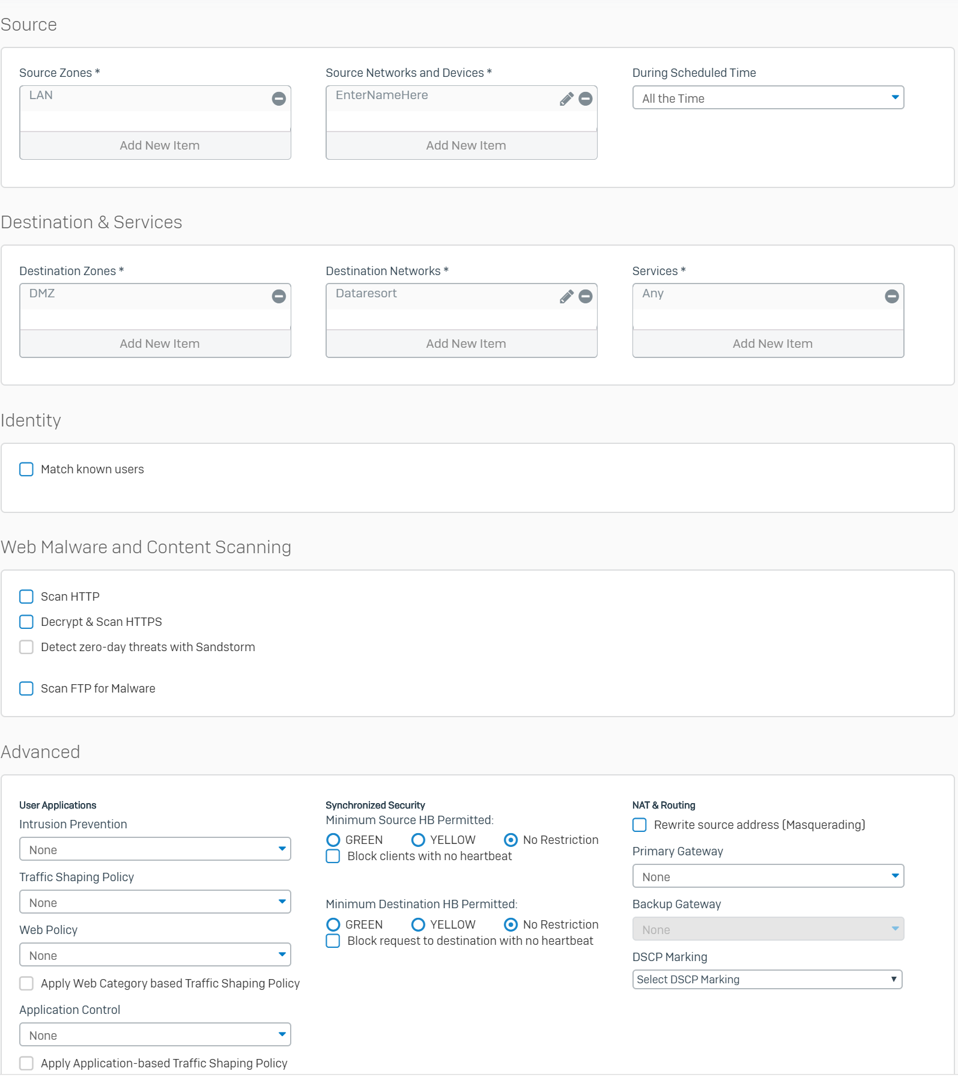Select YELLOW for Minimum Destination HB

(x=418, y=924)
